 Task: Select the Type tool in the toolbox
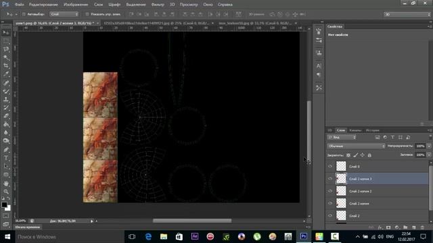[x=6, y=158]
